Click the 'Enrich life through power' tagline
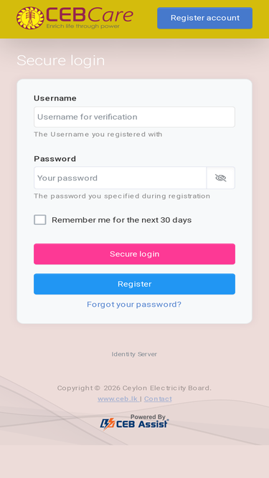Image resolution: width=269 pixels, height=478 pixels. tap(83, 27)
